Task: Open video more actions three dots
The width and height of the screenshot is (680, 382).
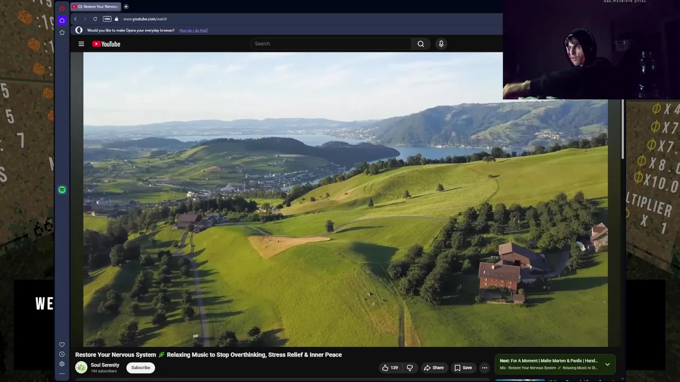Action: coord(484,368)
